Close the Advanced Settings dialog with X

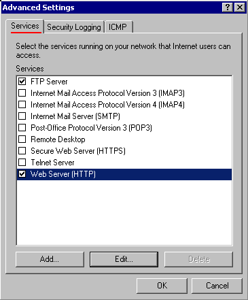pyautogui.click(x=240, y=7)
